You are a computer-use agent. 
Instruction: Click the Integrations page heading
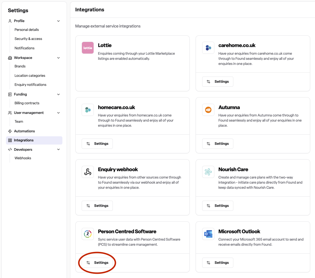click(90, 10)
